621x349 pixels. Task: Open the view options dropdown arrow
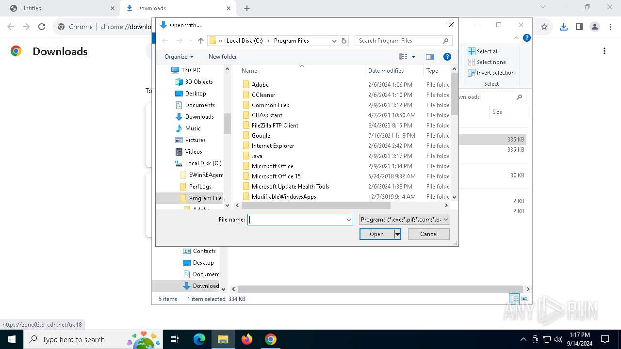[x=413, y=57]
